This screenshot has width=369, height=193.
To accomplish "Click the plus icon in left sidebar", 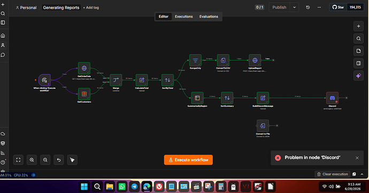I will coord(3,4).
